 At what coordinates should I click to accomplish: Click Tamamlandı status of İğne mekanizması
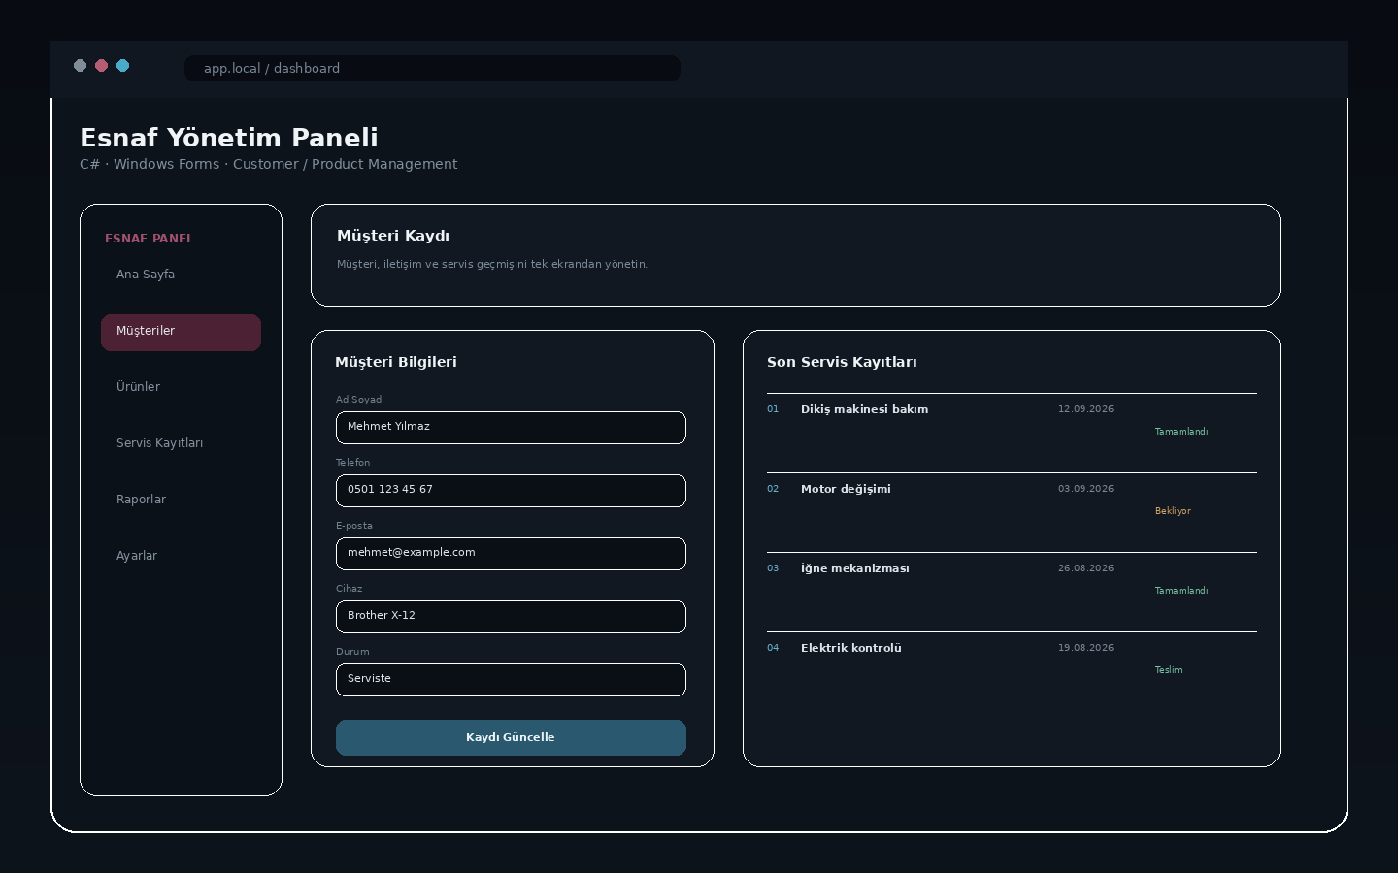(x=1182, y=591)
